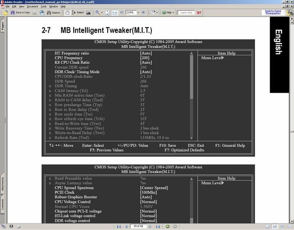The image size is (294, 230).
Task: Open the Pages side panel tab
Action: (3, 26)
